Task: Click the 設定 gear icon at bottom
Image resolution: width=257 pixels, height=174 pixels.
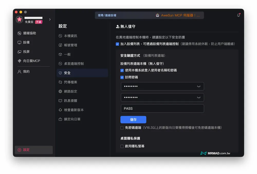Action: (x=19, y=150)
